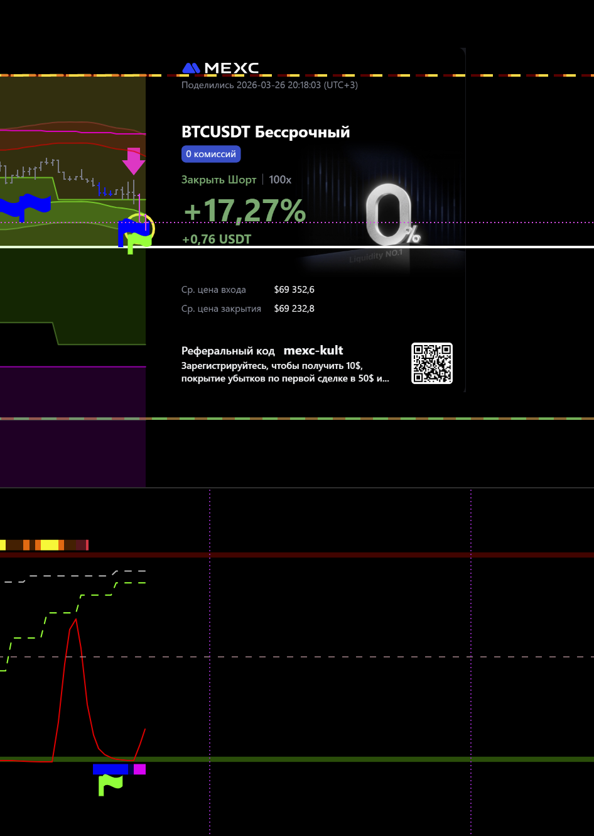The image size is (594, 836).
Task: Click the BTCUSDT Бессрочный title
Action: 266,132
